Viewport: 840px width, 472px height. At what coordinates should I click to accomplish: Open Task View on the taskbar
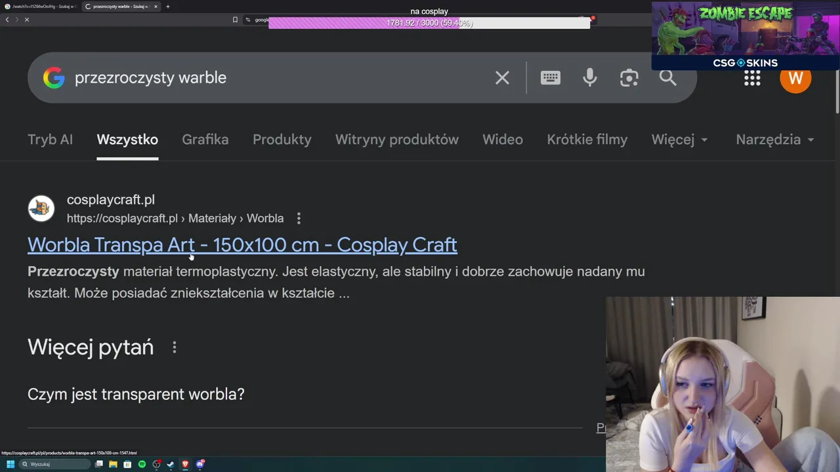click(99, 464)
